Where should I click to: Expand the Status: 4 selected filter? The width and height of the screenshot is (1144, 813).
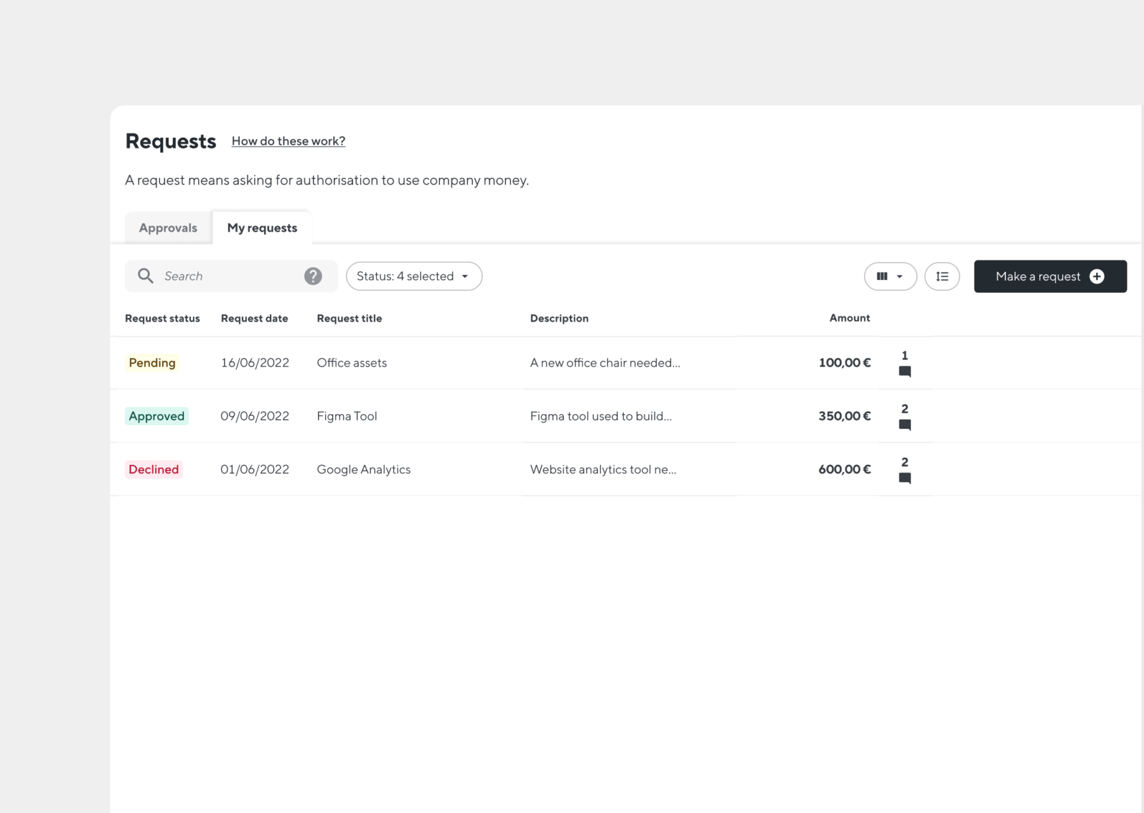(x=414, y=276)
